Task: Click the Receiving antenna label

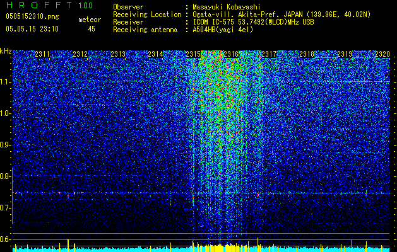Action: click(x=145, y=30)
